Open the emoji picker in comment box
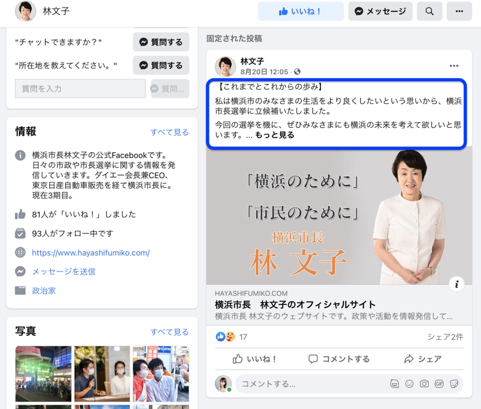Screen dimensions: 481x409 (409, 384)
